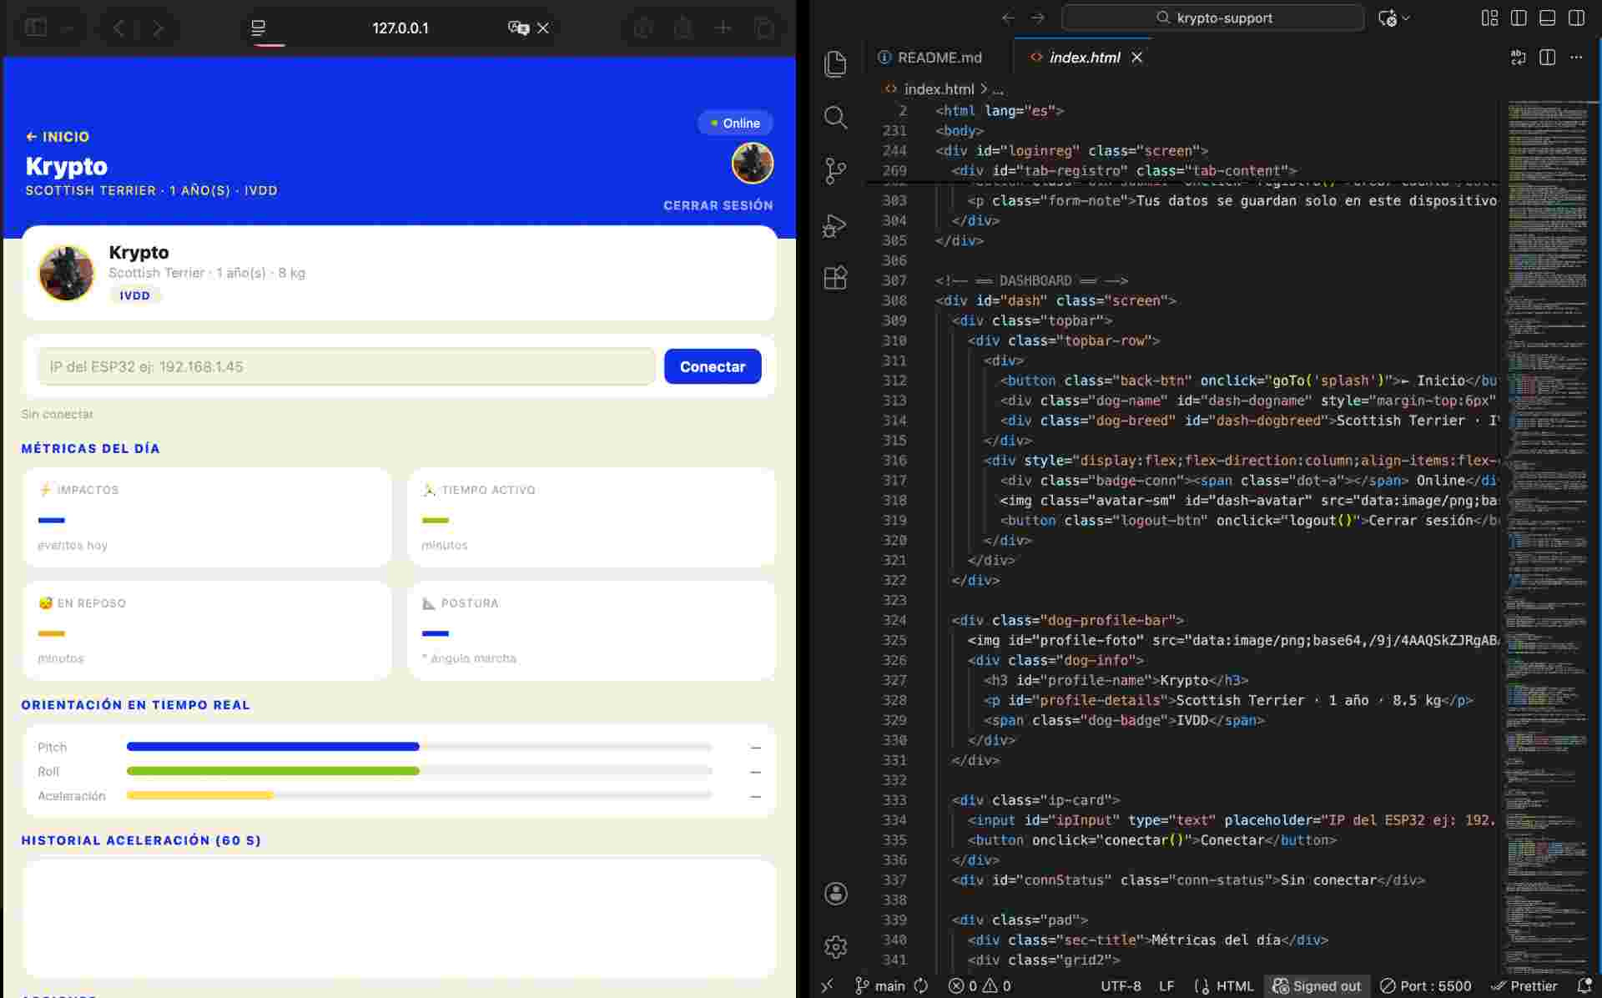This screenshot has height=998, width=1602.
Task: Toggle the bottom panel in VS Code
Action: tap(1547, 18)
